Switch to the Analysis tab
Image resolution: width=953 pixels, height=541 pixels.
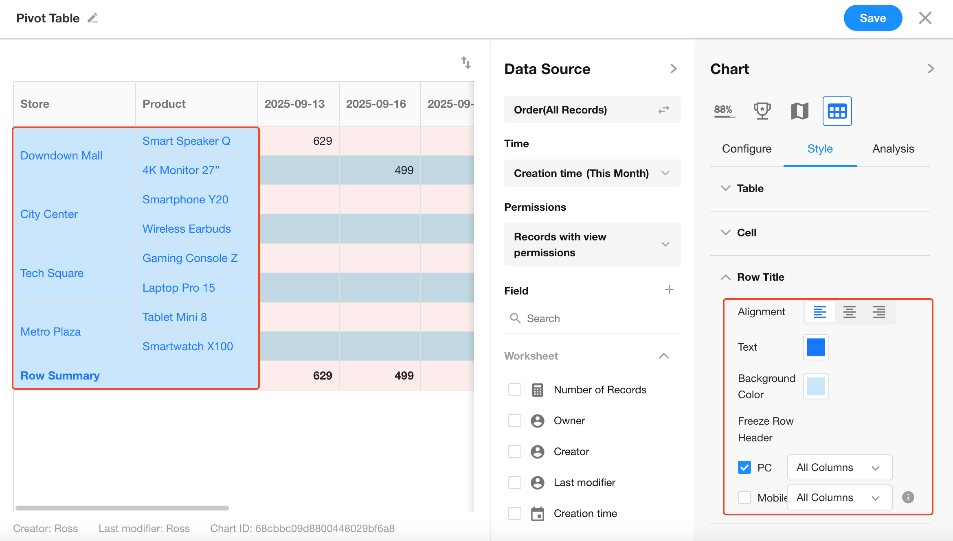[893, 149]
